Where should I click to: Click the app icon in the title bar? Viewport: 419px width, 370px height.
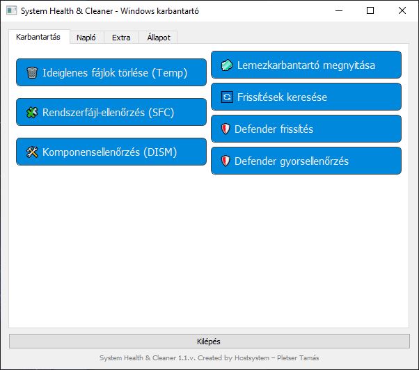tap(11, 10)
